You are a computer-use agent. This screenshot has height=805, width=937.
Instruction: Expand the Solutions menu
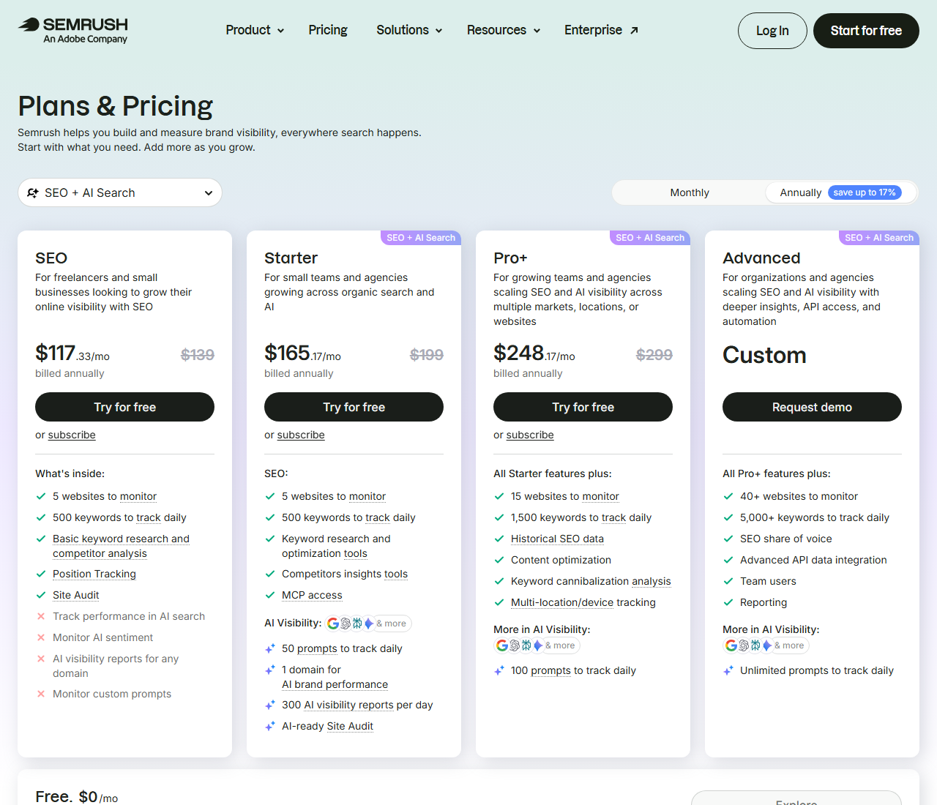[x=409, y=30]
